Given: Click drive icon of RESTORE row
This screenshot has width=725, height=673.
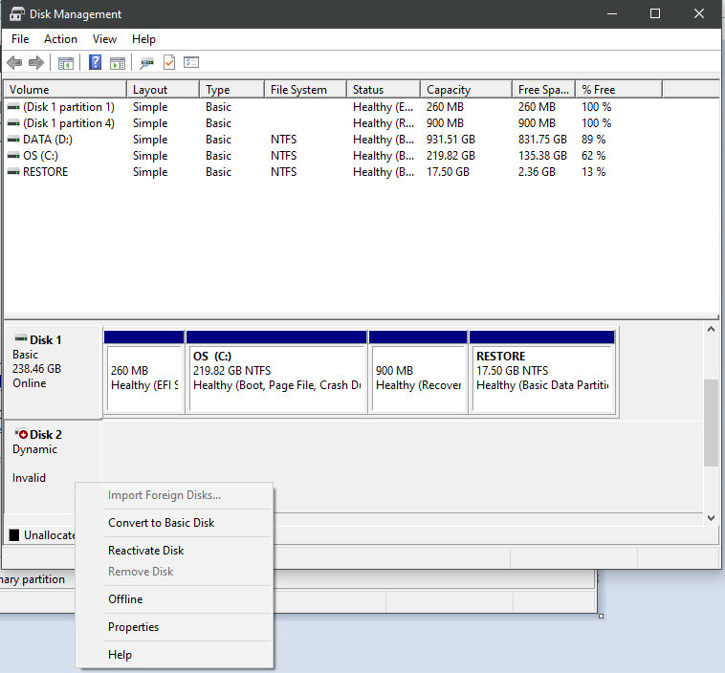Looking at the screenshot, I should tap(13, 172).
